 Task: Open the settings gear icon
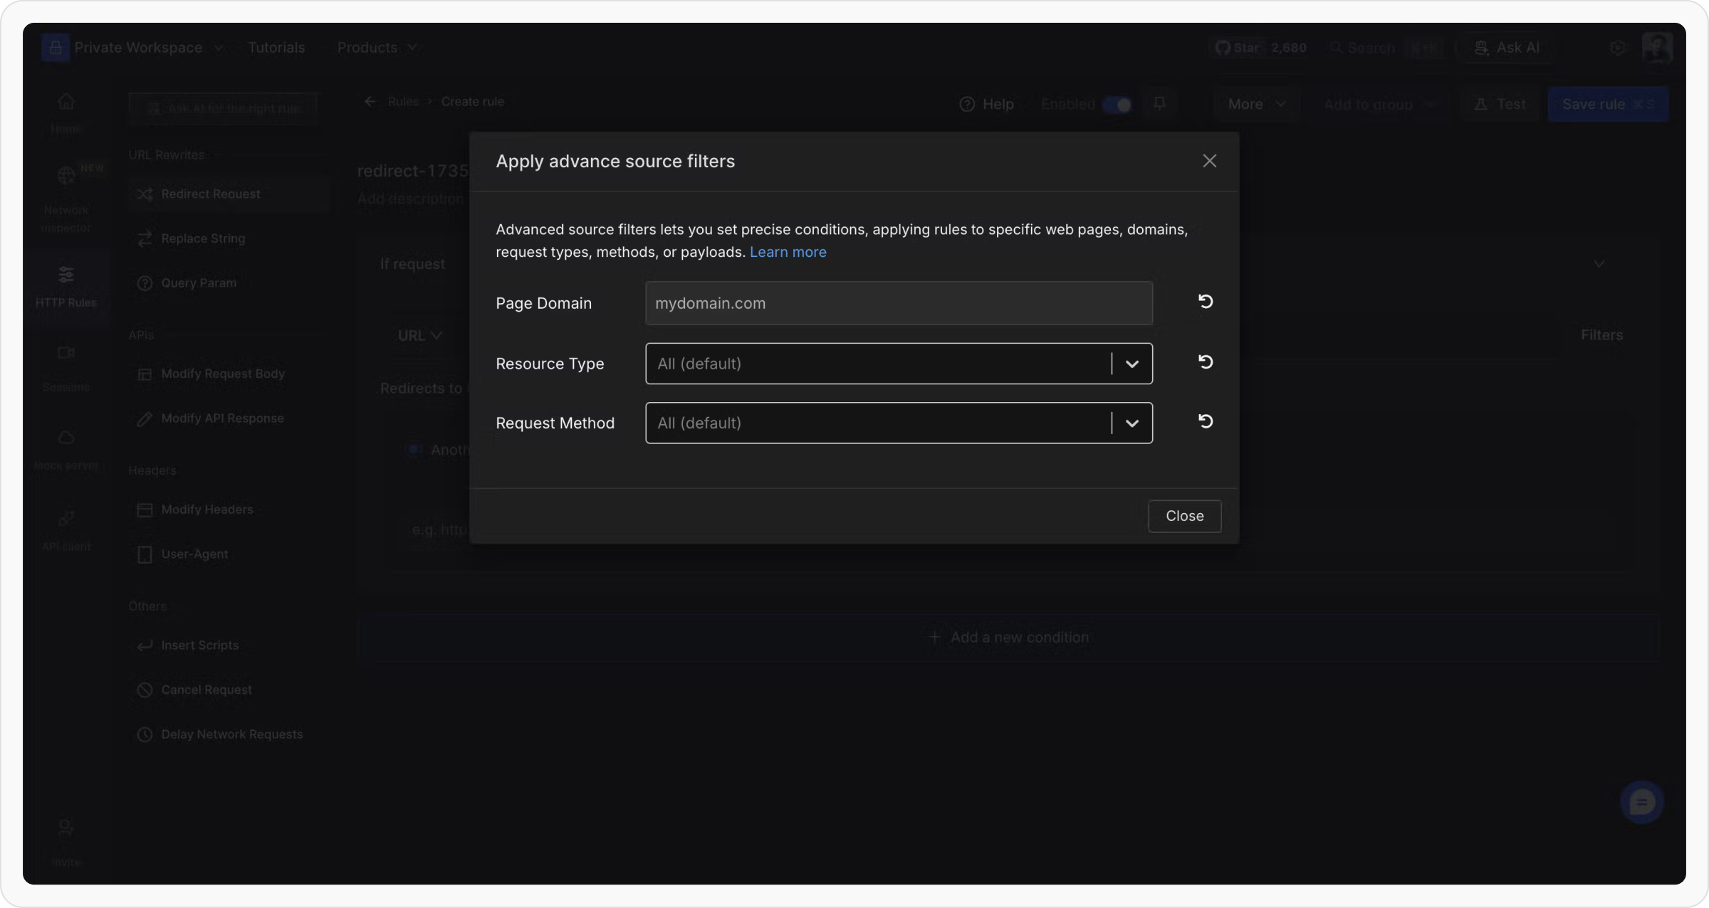coord(1617,48)
